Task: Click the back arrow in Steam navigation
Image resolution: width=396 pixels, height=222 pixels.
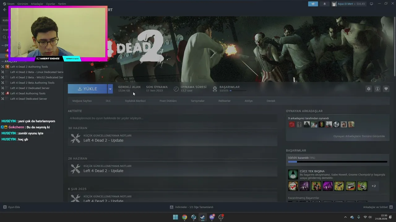Action: point(4,10)
